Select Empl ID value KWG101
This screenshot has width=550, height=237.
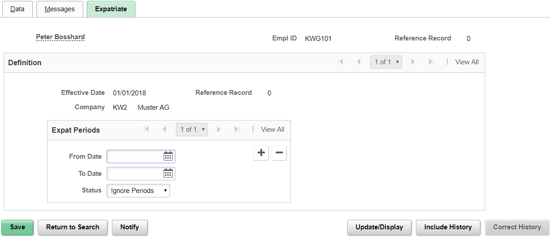pos(318,39)
